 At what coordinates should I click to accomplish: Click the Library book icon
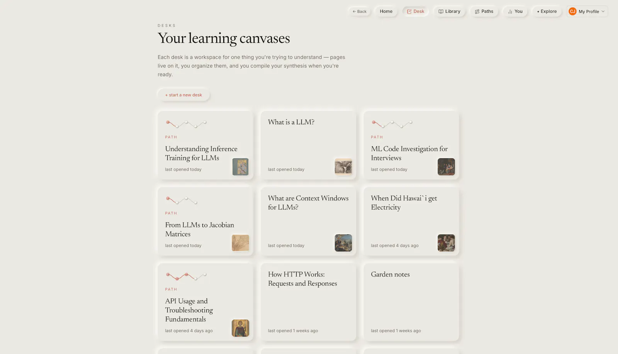coord(441,12)
